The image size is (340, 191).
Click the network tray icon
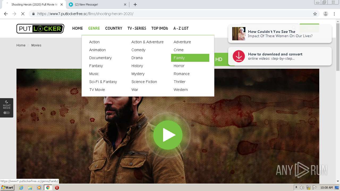[x=308, y=188]
